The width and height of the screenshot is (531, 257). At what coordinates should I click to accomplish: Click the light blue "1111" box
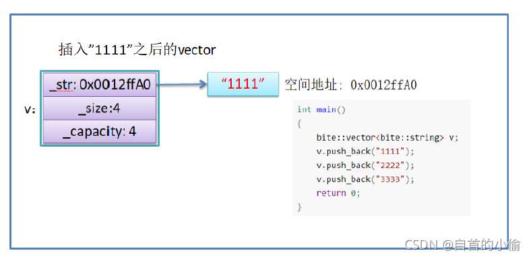point(243,84)
